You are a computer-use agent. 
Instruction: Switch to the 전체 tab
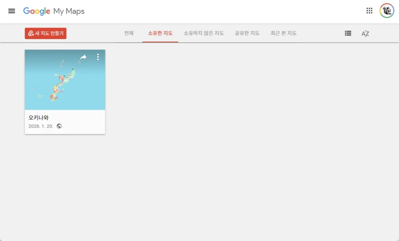point(128,33)
